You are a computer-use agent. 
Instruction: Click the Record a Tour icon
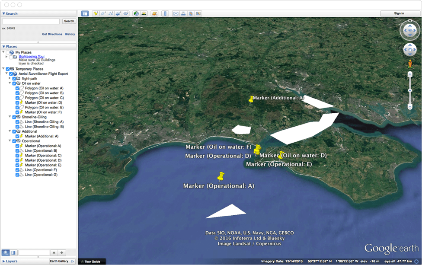(126, 13)
